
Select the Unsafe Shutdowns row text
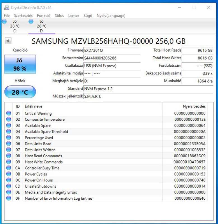click(x=41, y=186)
